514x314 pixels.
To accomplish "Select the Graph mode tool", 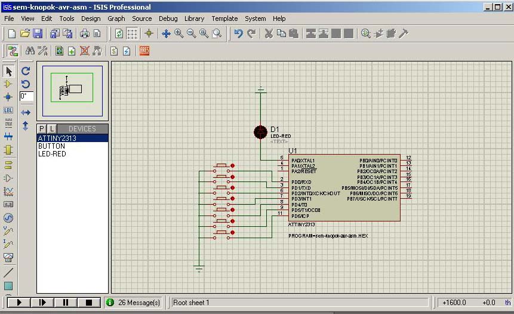I will coord(8,191).
